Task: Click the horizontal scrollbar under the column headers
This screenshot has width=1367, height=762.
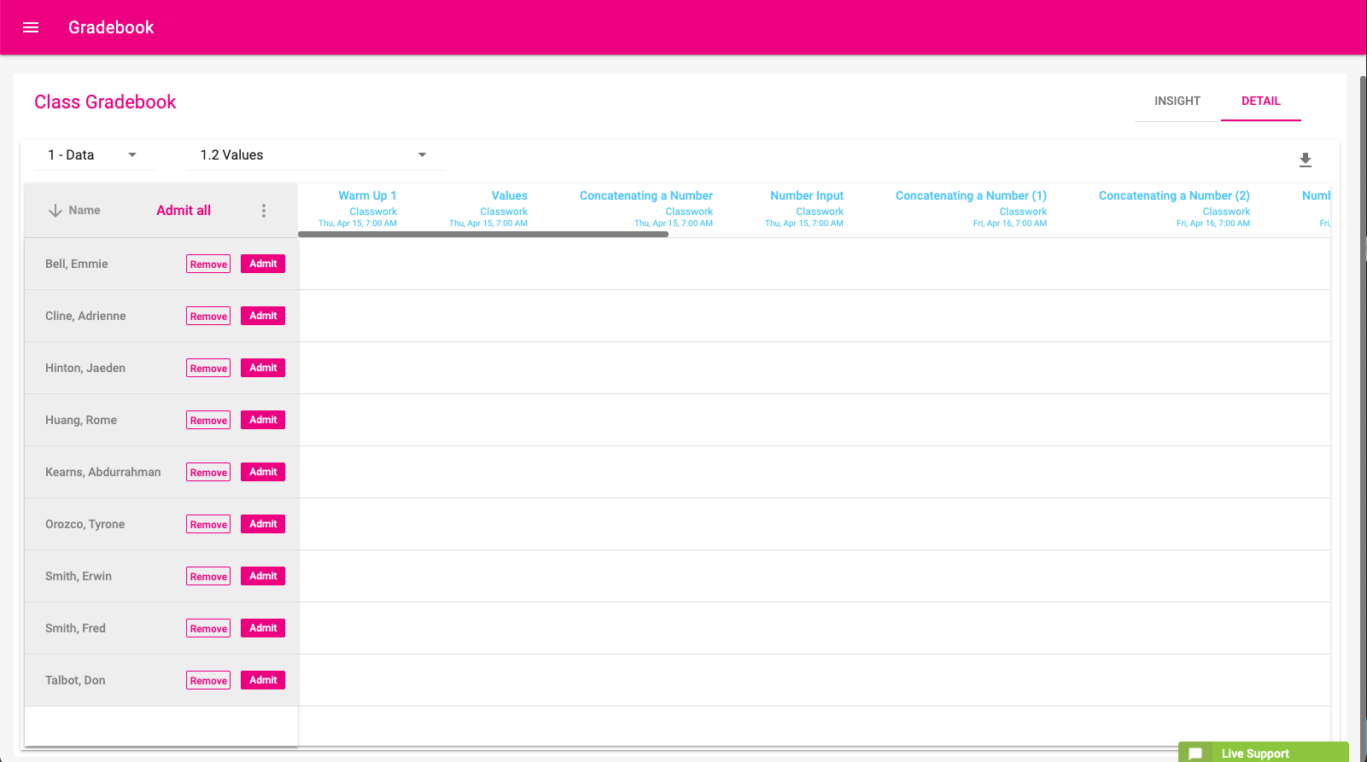Action: [483, 234]
